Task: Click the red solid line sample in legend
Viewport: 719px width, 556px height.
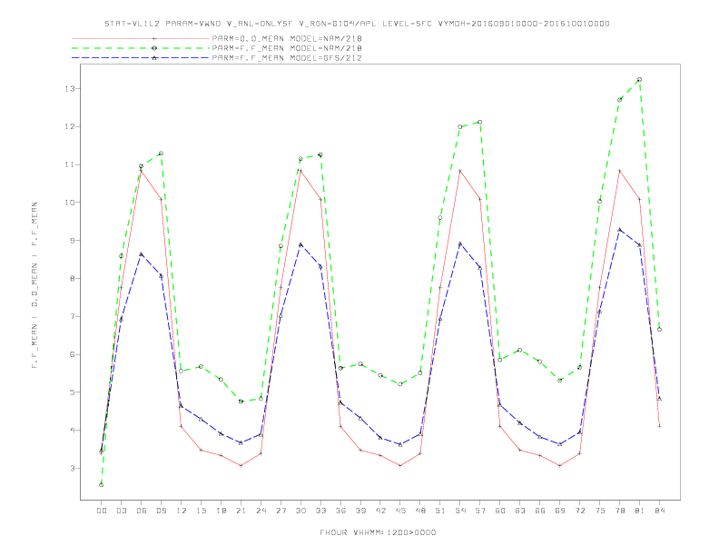Action: point(141,38)
